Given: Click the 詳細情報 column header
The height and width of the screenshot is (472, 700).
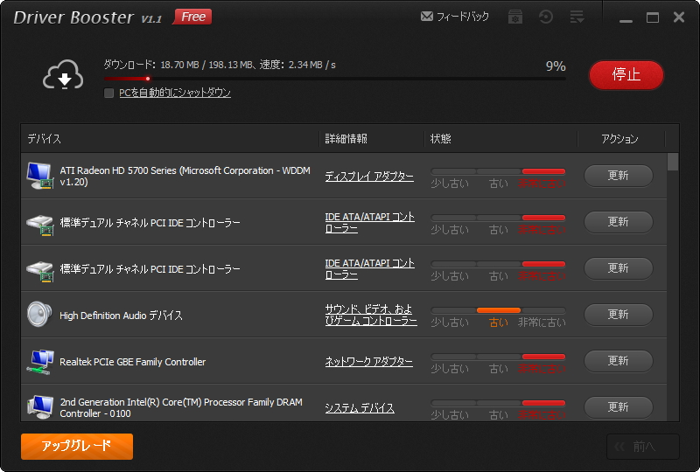Looking at the screenshot, I should (346, 139).
